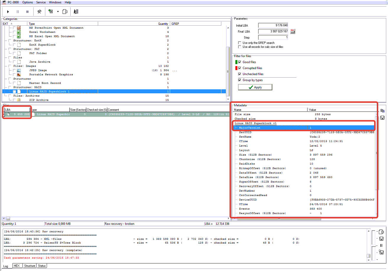Click the Final LBA input field
The height and width of the screenshot is (271, 388).
click(273, 31)
